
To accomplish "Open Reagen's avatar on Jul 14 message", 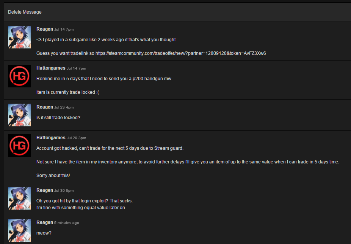I will point(19,37).
